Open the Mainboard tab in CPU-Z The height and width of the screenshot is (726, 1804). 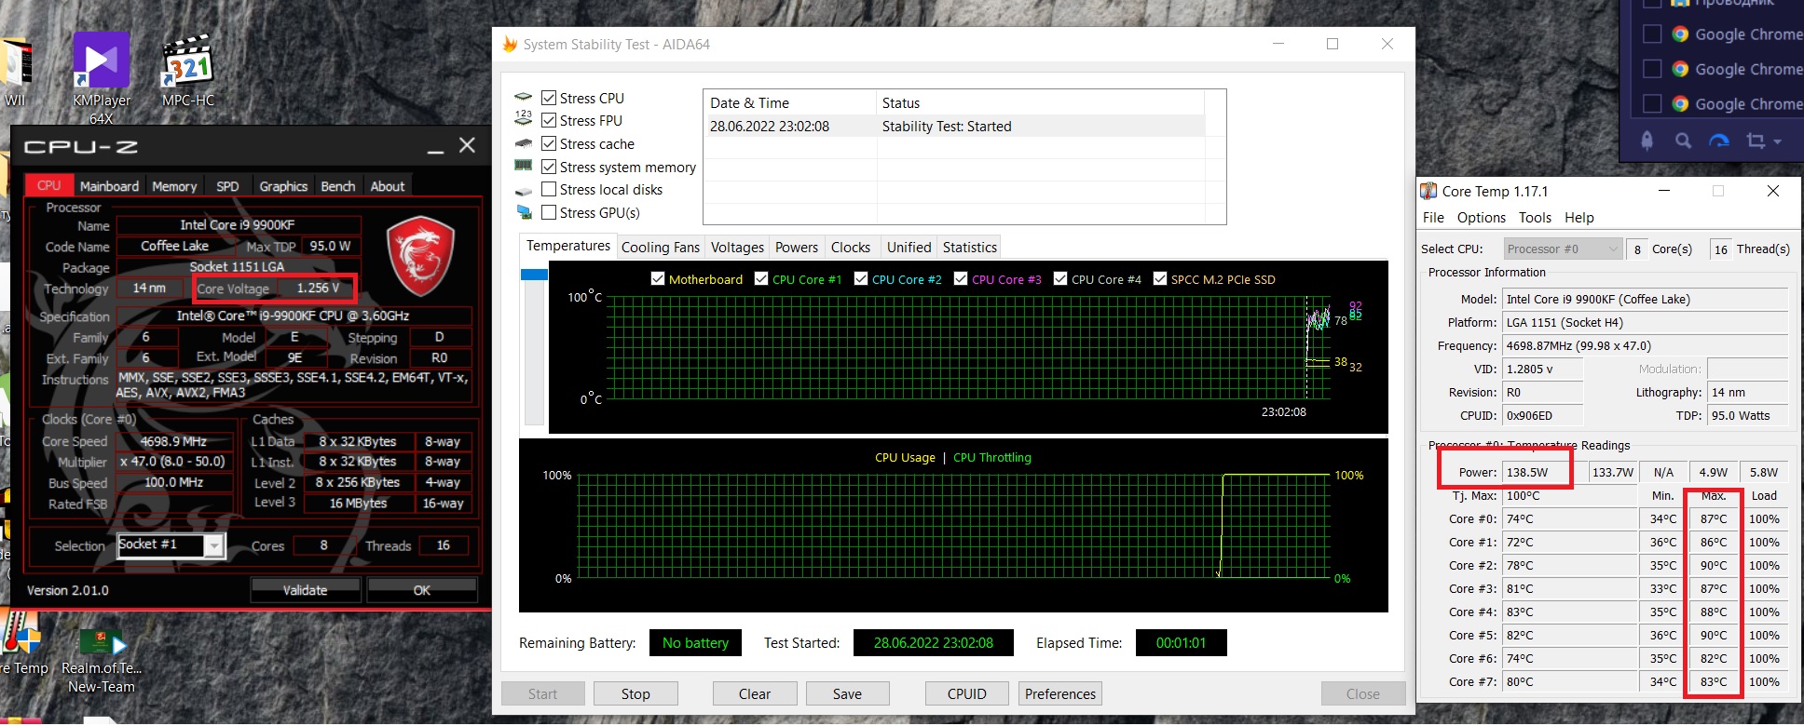(x=109, y=186)
